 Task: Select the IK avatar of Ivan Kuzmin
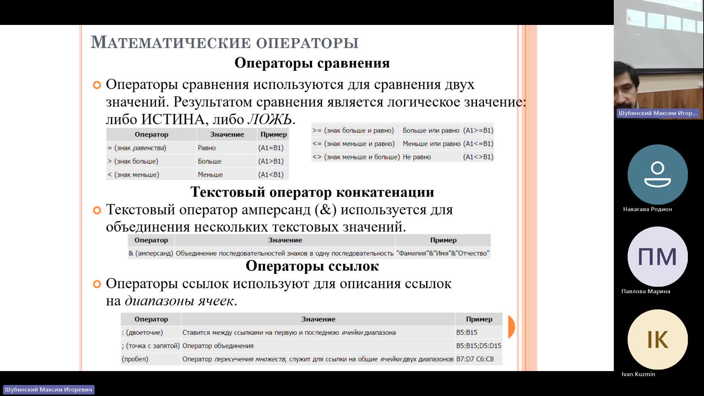[657, 340]
